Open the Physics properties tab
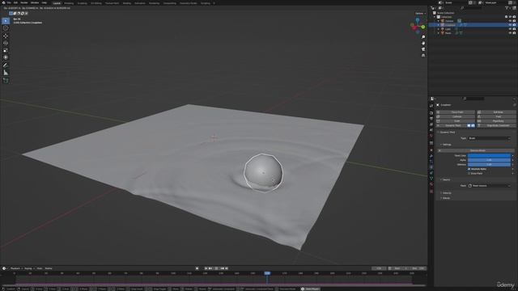 (431, 167)
